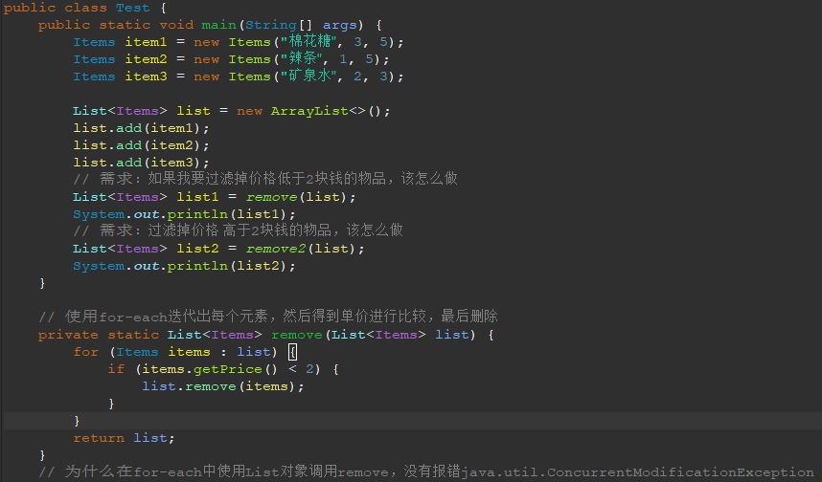The height and width of the screenshot is (482, 822).
Task: Click the comment about filtering below 2 yuan
Action: (265, 179)
